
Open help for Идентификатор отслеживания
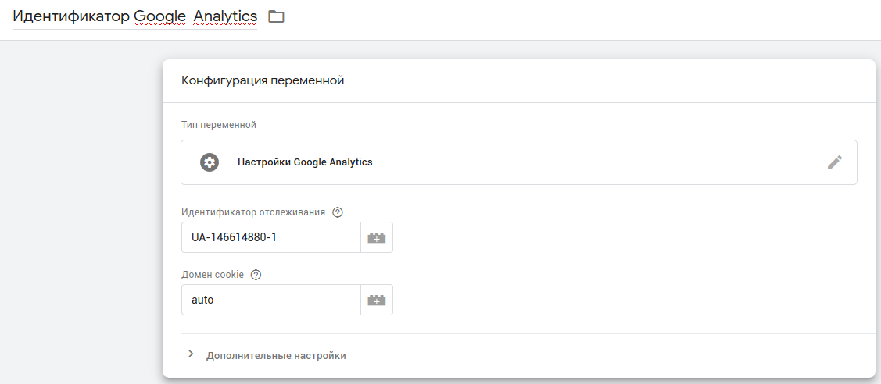pos(338,212)
